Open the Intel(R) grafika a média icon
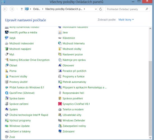The height and width of the screenshot is (140, 154). [x=7, y=32]
